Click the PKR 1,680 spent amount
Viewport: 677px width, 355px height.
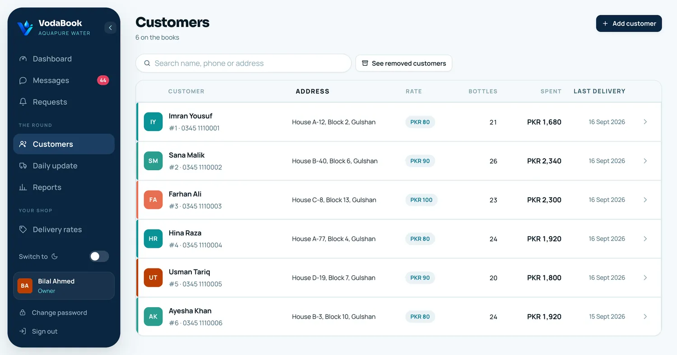[544, 122]
